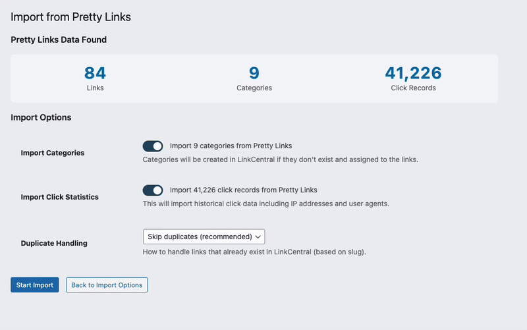Viewport: 527px width, 330px height.
Task: Click the description about categories being created in LinkCentral
Action: click(280, 159)
